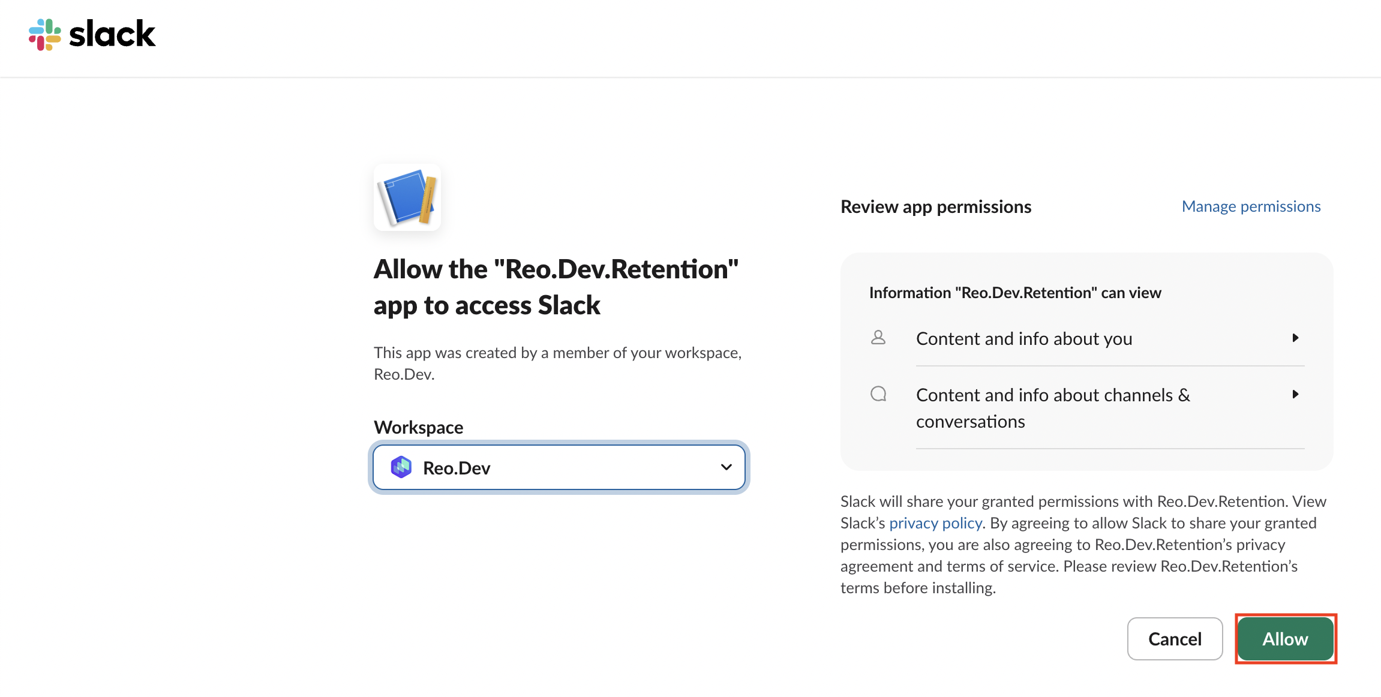Click the Reo.Dev workspace hexagon icon
Viewport: 1381px width, 697px height.
coord(401,467)
